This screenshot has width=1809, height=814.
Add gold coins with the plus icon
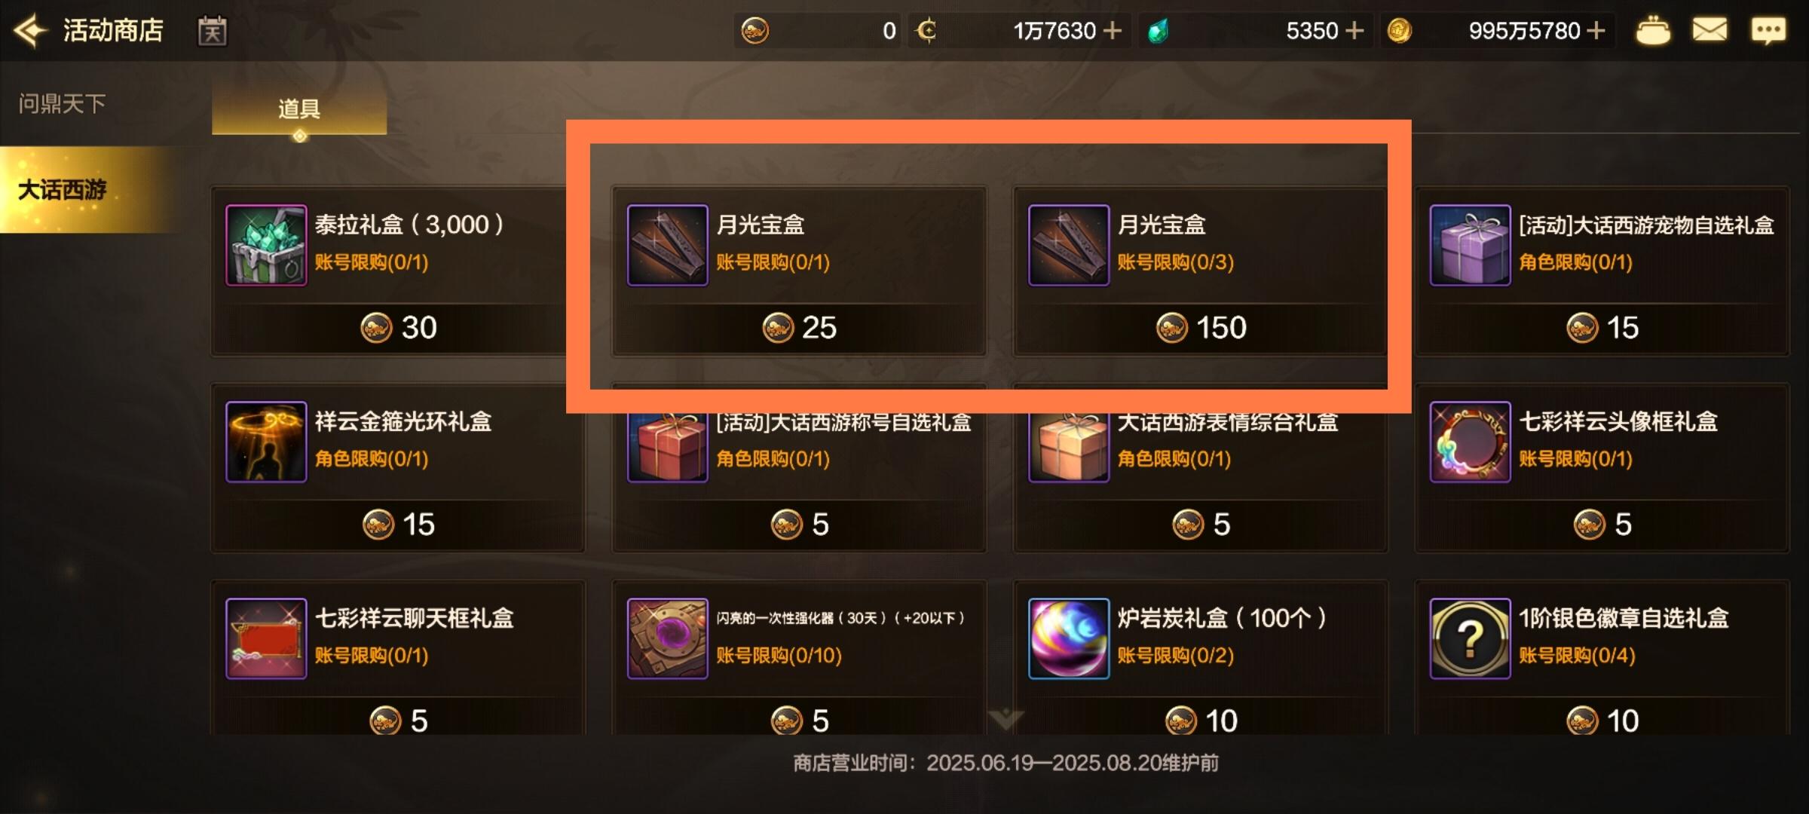(1596, 30)
